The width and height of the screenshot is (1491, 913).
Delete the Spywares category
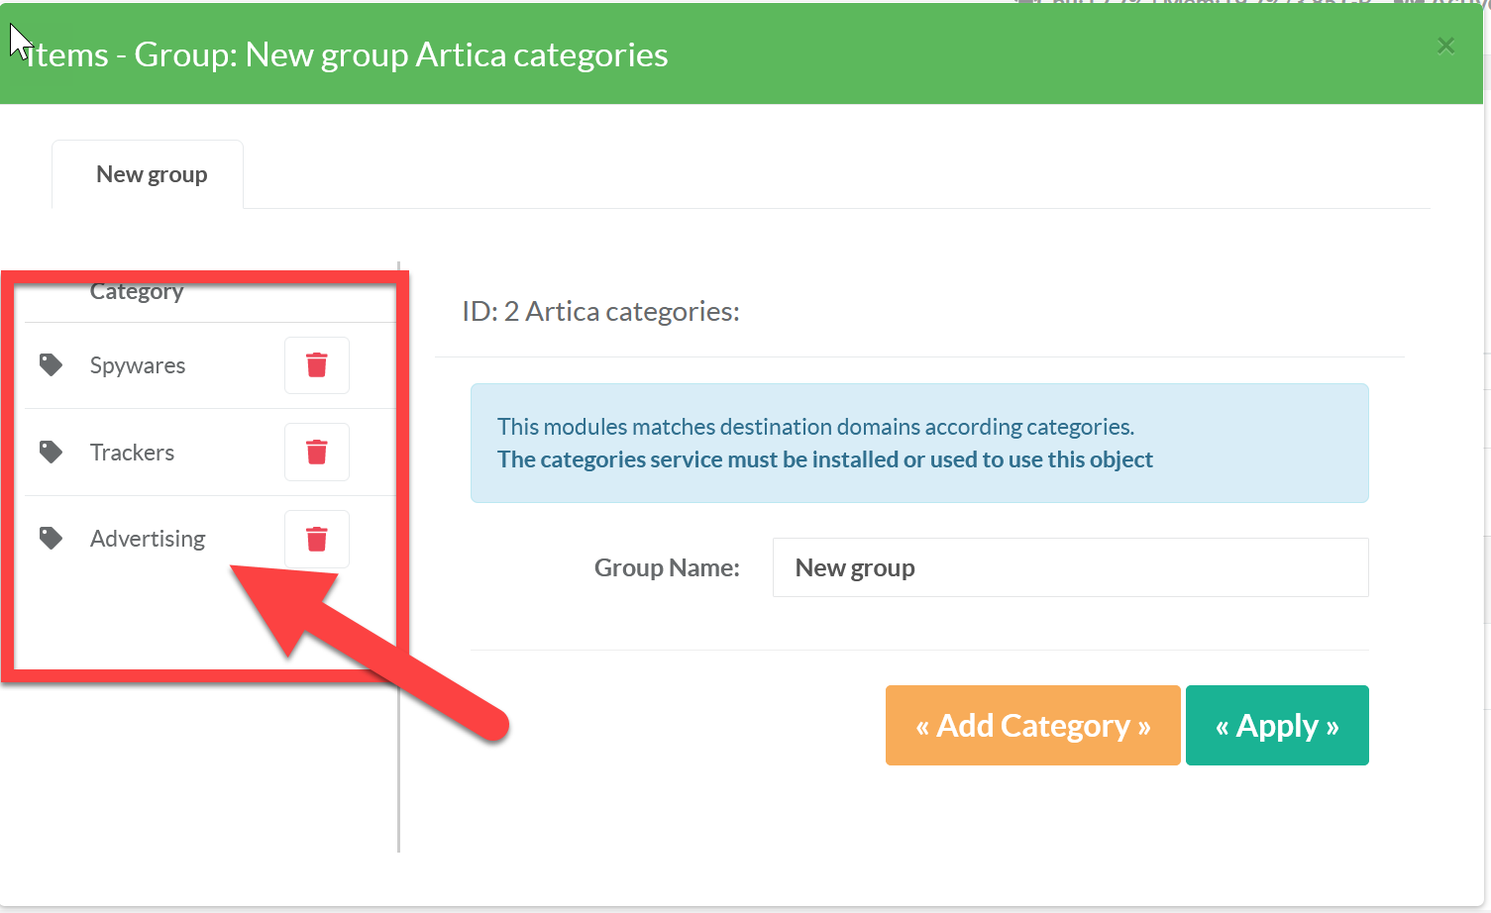pyautogui.click(x=317, y=365)
